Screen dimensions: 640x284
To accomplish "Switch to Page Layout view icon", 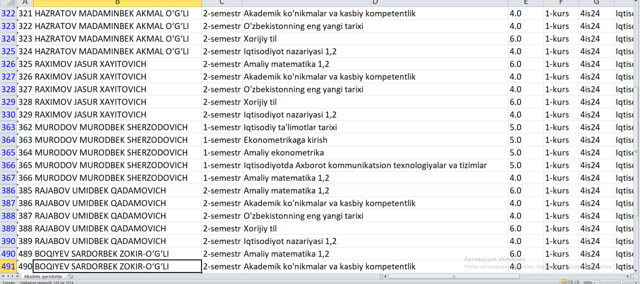I will tap(570, 282).
